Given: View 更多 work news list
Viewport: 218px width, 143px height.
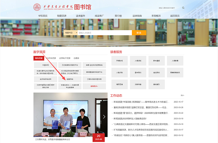Looking at the screenshot, I should [x=182, y=95].
